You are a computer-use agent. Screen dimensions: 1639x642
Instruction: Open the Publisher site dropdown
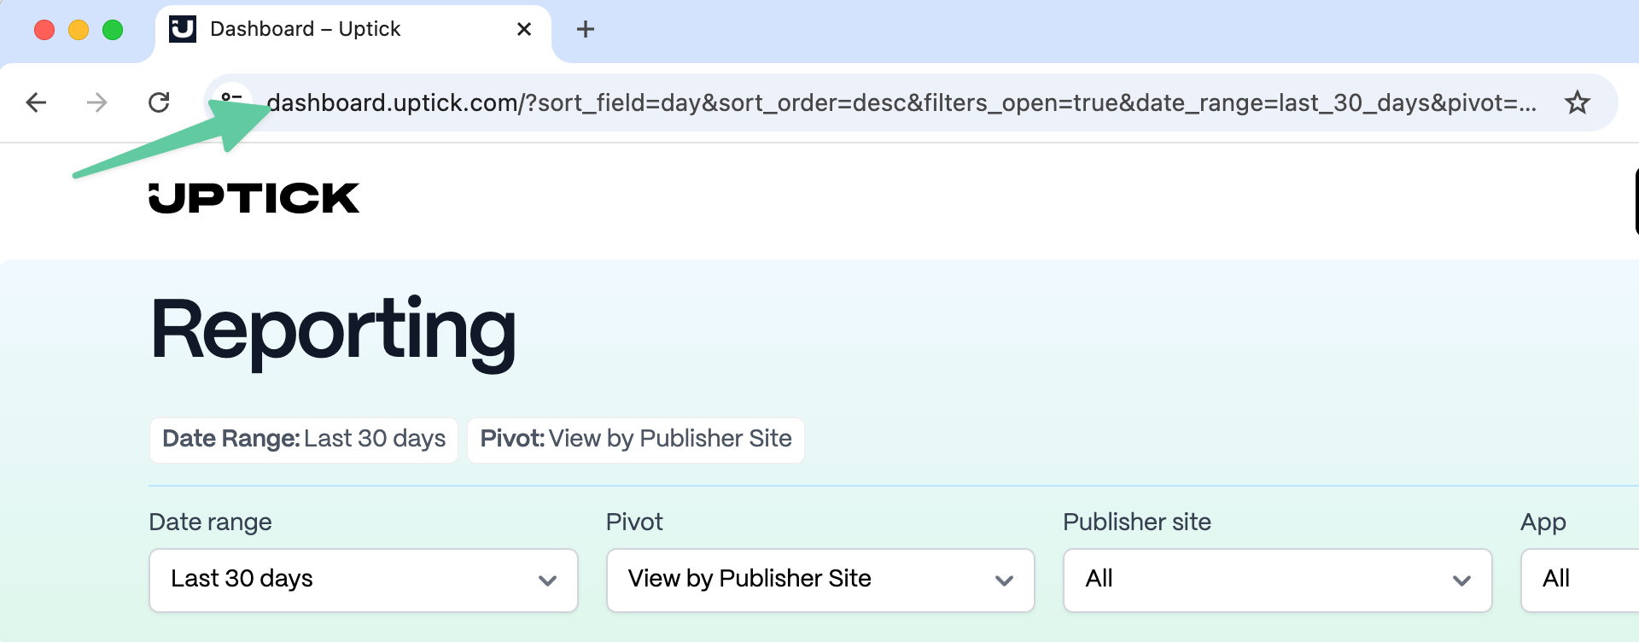coord(1277,580)
